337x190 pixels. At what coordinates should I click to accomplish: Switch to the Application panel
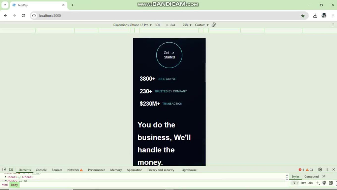134,170
